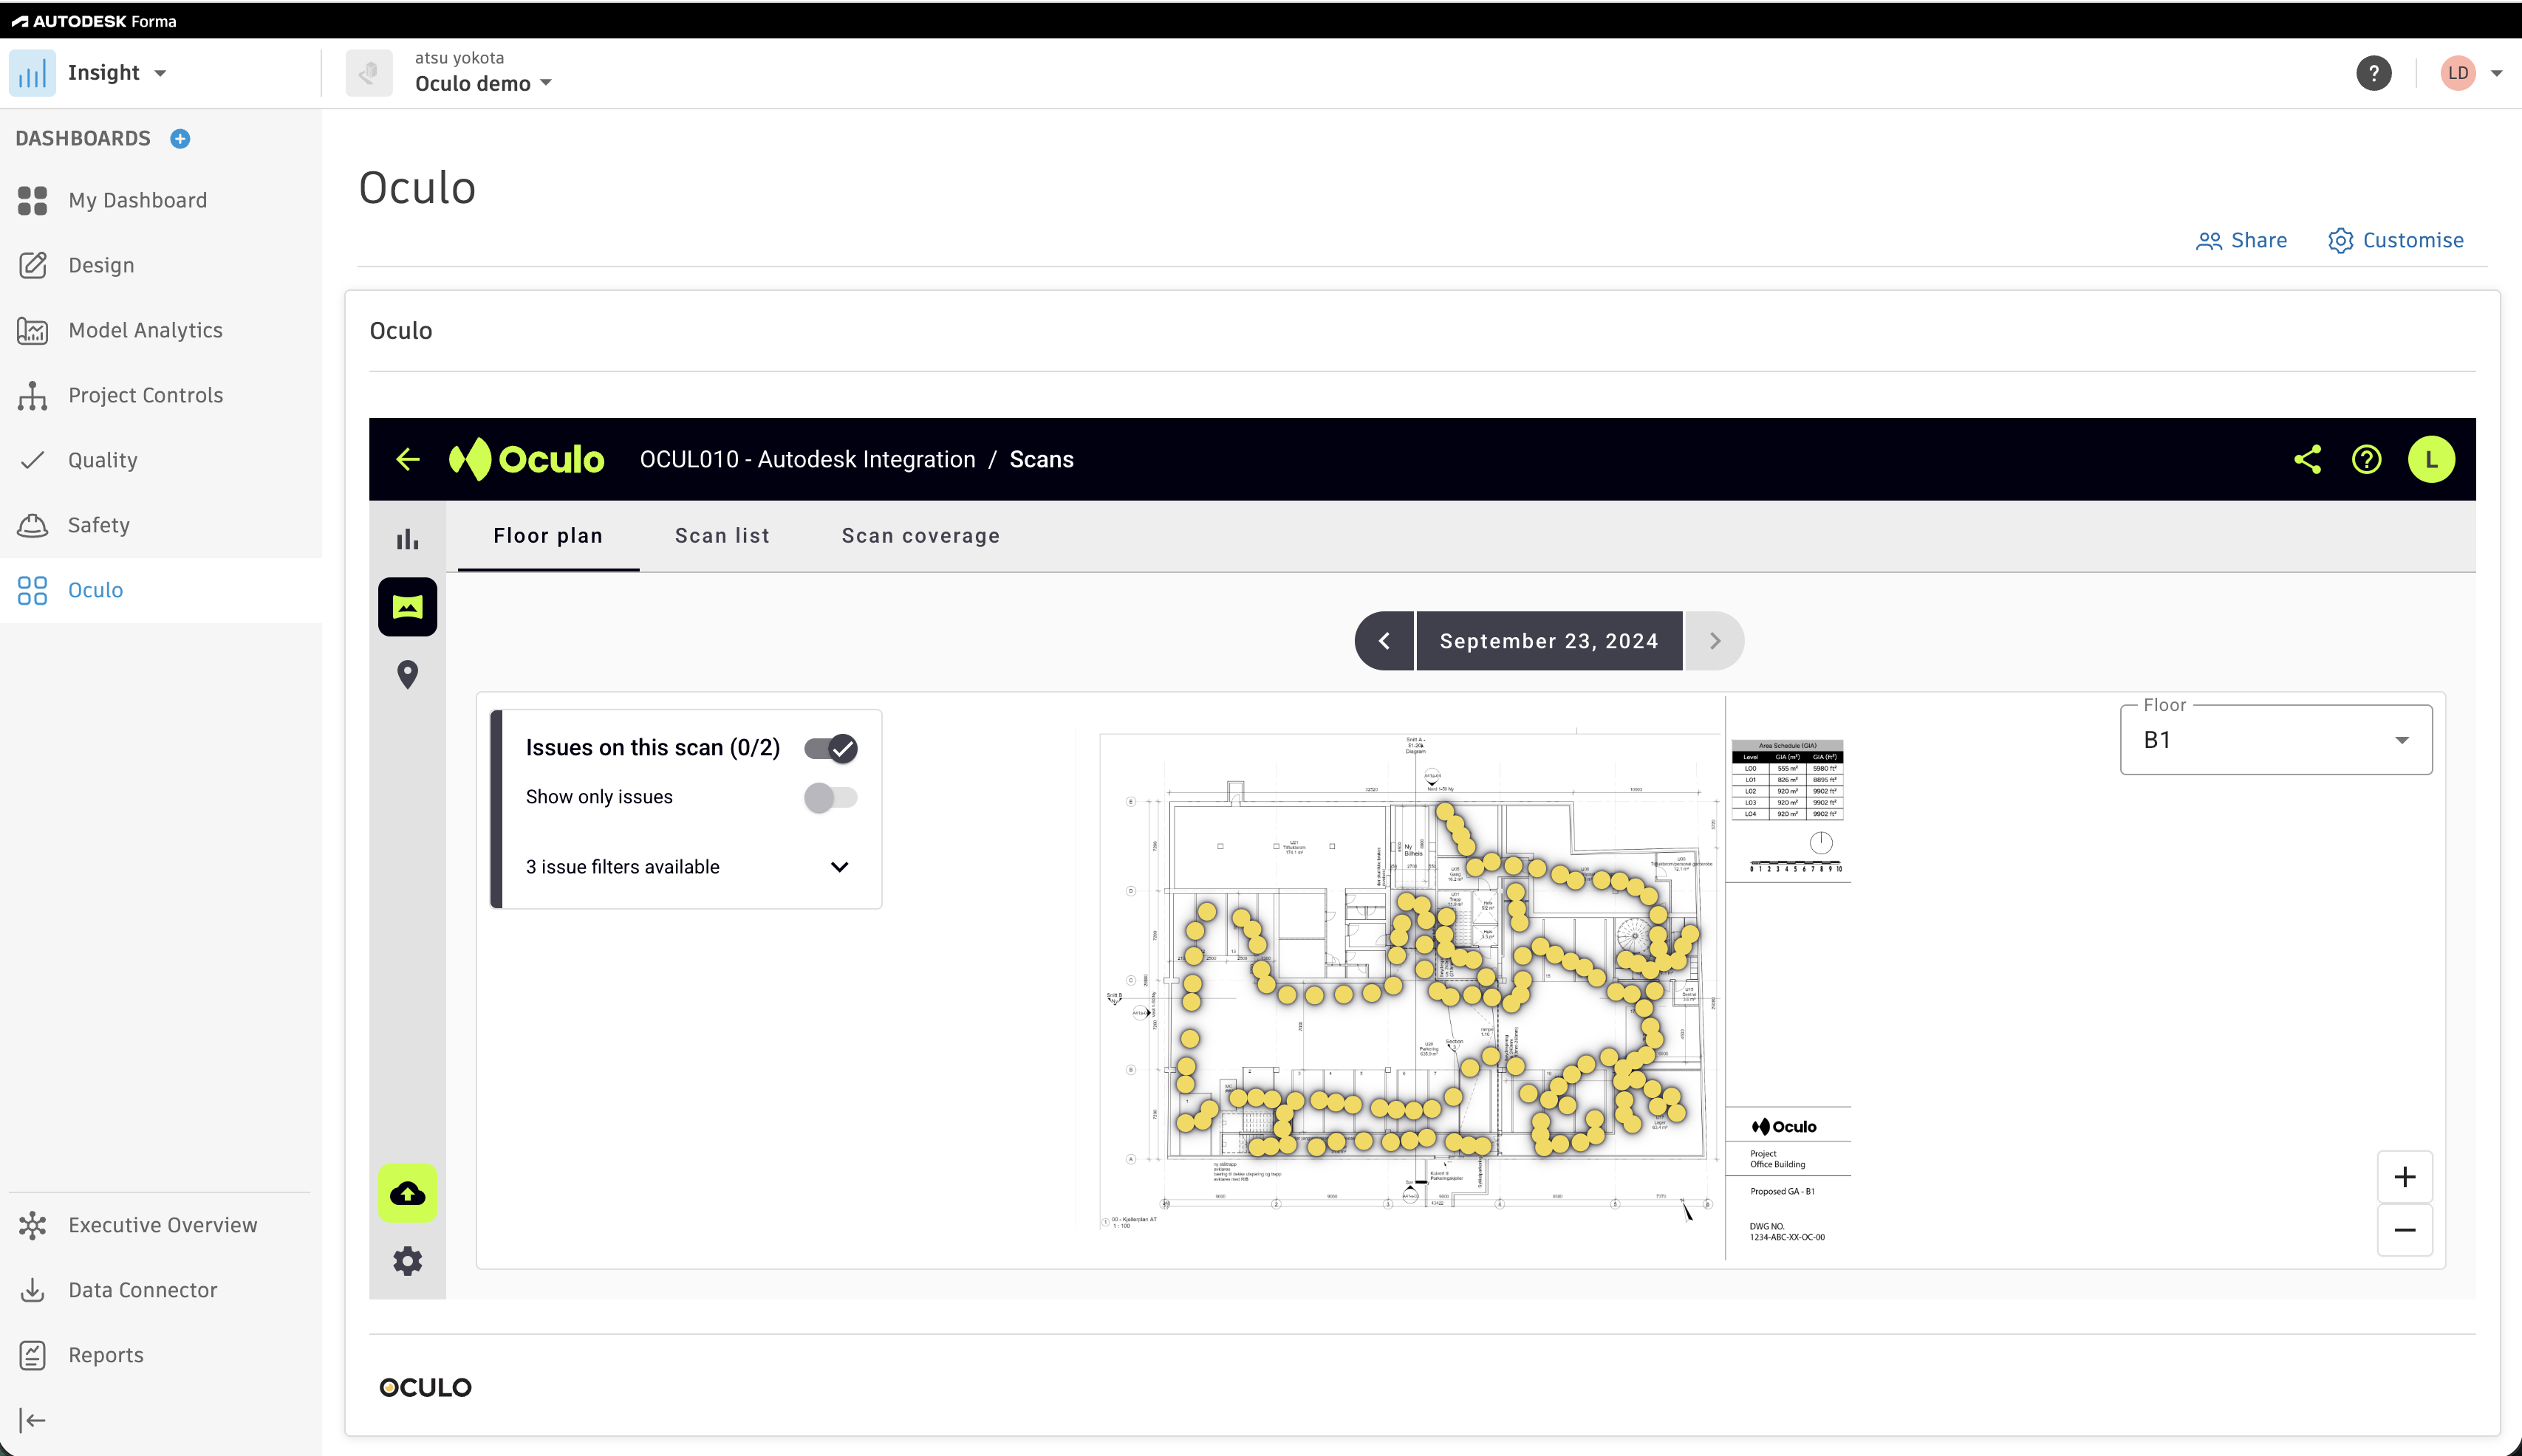The width and height of the screenshot is (2522, 1456).
Task: Go to next scan date
Action: [1715, 641]
